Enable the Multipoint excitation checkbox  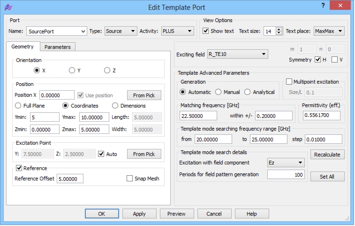point(289,82)
